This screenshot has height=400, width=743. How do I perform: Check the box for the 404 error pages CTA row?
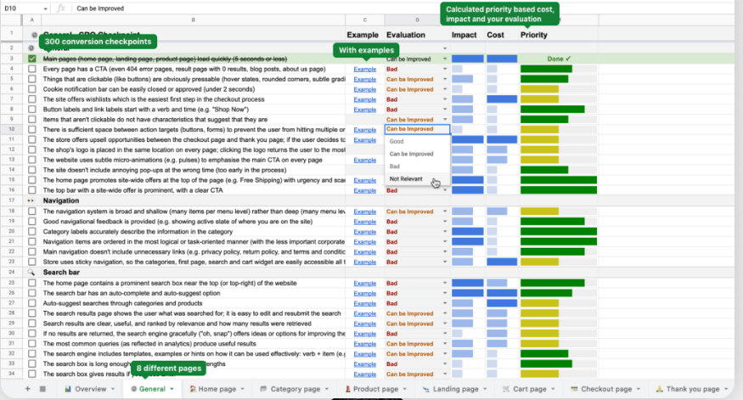[x=31, y=69]
